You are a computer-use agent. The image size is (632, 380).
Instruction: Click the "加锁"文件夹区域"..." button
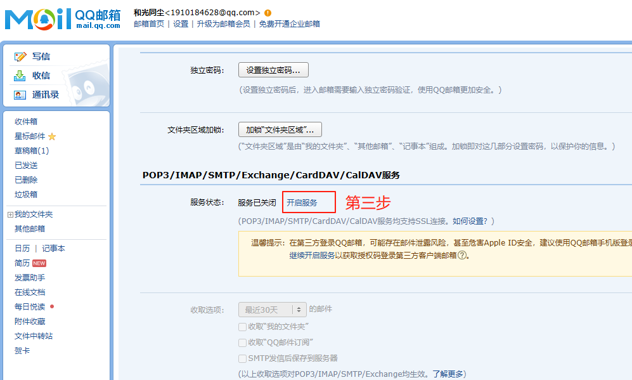pyautogui.click(x=280, y=130)
